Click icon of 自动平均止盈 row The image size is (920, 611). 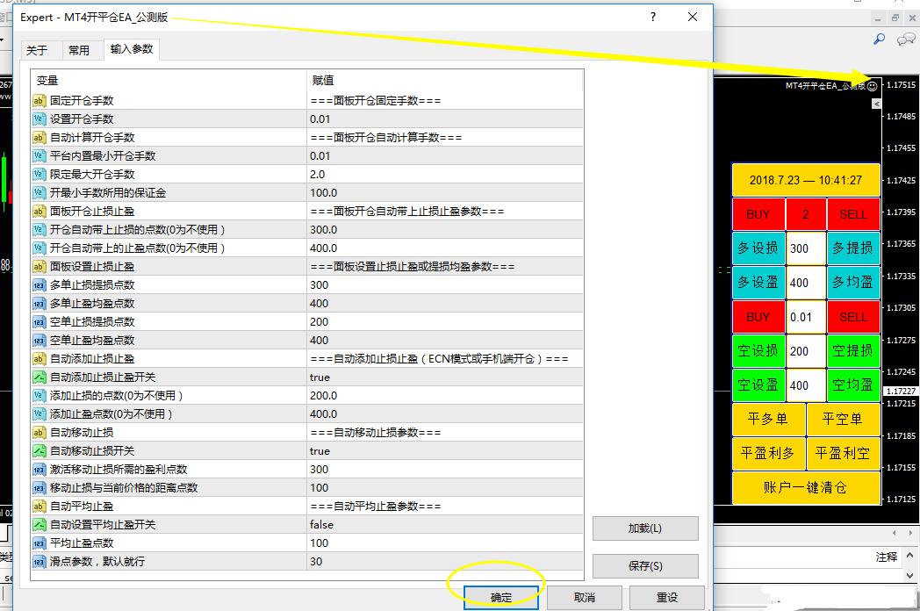[40, 506]
